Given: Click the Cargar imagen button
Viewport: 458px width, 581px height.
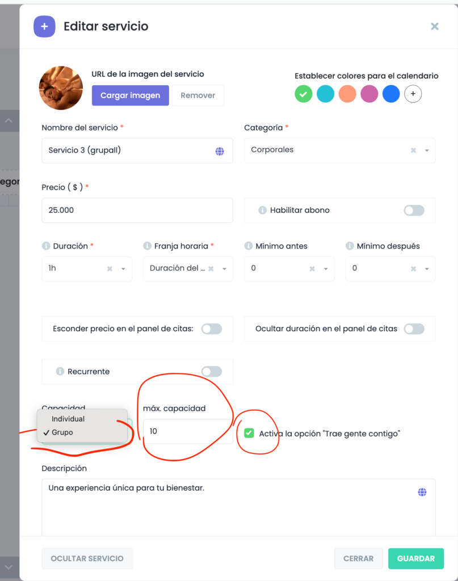Looking at the screenshot, I should click(x=130, y=95).
